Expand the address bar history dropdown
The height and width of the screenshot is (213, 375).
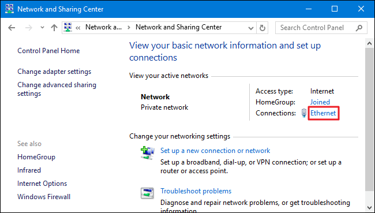pos(251,28)
